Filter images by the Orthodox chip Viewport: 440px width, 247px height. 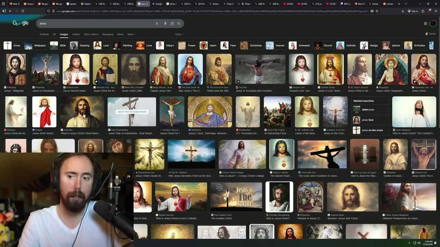(415, 45)
